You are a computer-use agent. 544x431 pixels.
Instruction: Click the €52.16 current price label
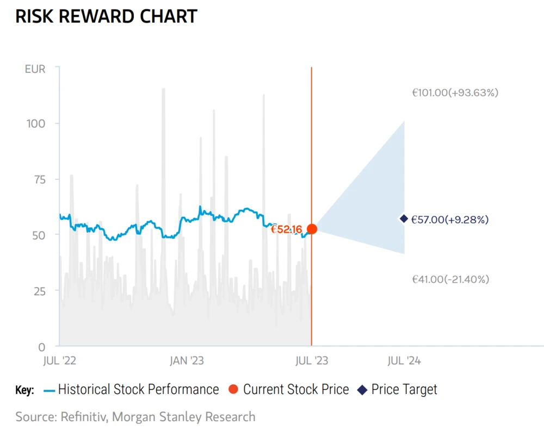pos(287,229)
